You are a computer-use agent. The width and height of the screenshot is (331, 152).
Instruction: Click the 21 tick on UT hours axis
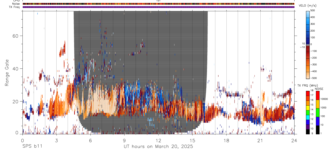260,140
